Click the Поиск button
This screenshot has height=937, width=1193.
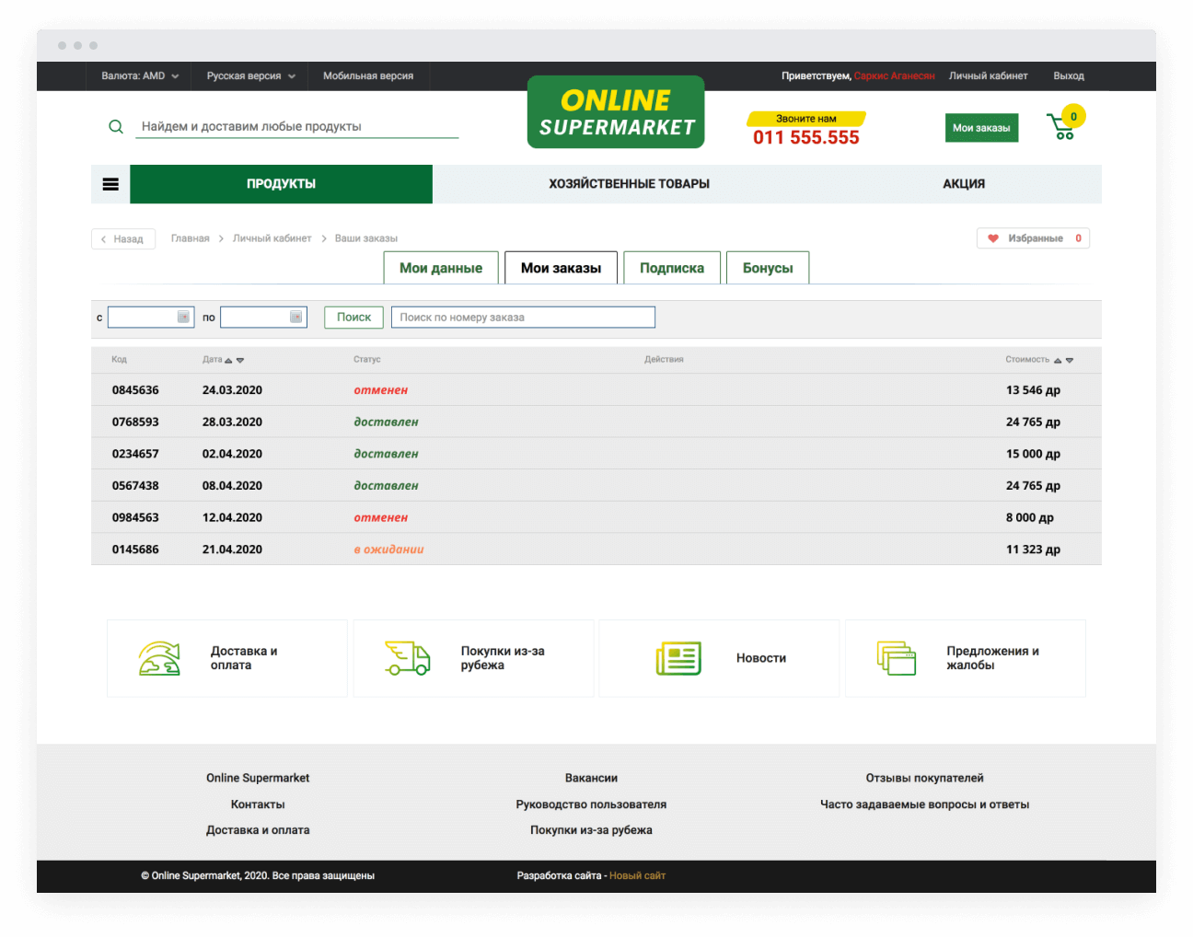[353, 318]
